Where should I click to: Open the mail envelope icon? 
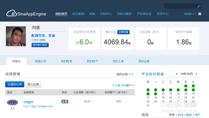(200, 14)
